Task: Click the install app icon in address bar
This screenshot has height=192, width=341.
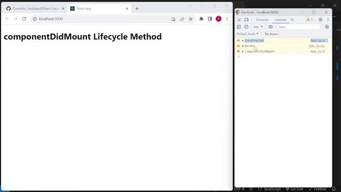Action: click(x=173, y=19)
